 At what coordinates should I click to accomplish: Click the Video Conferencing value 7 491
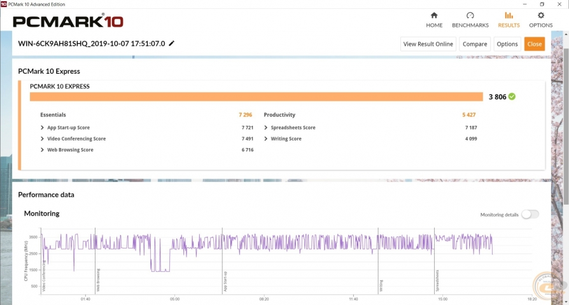point(248,139)
